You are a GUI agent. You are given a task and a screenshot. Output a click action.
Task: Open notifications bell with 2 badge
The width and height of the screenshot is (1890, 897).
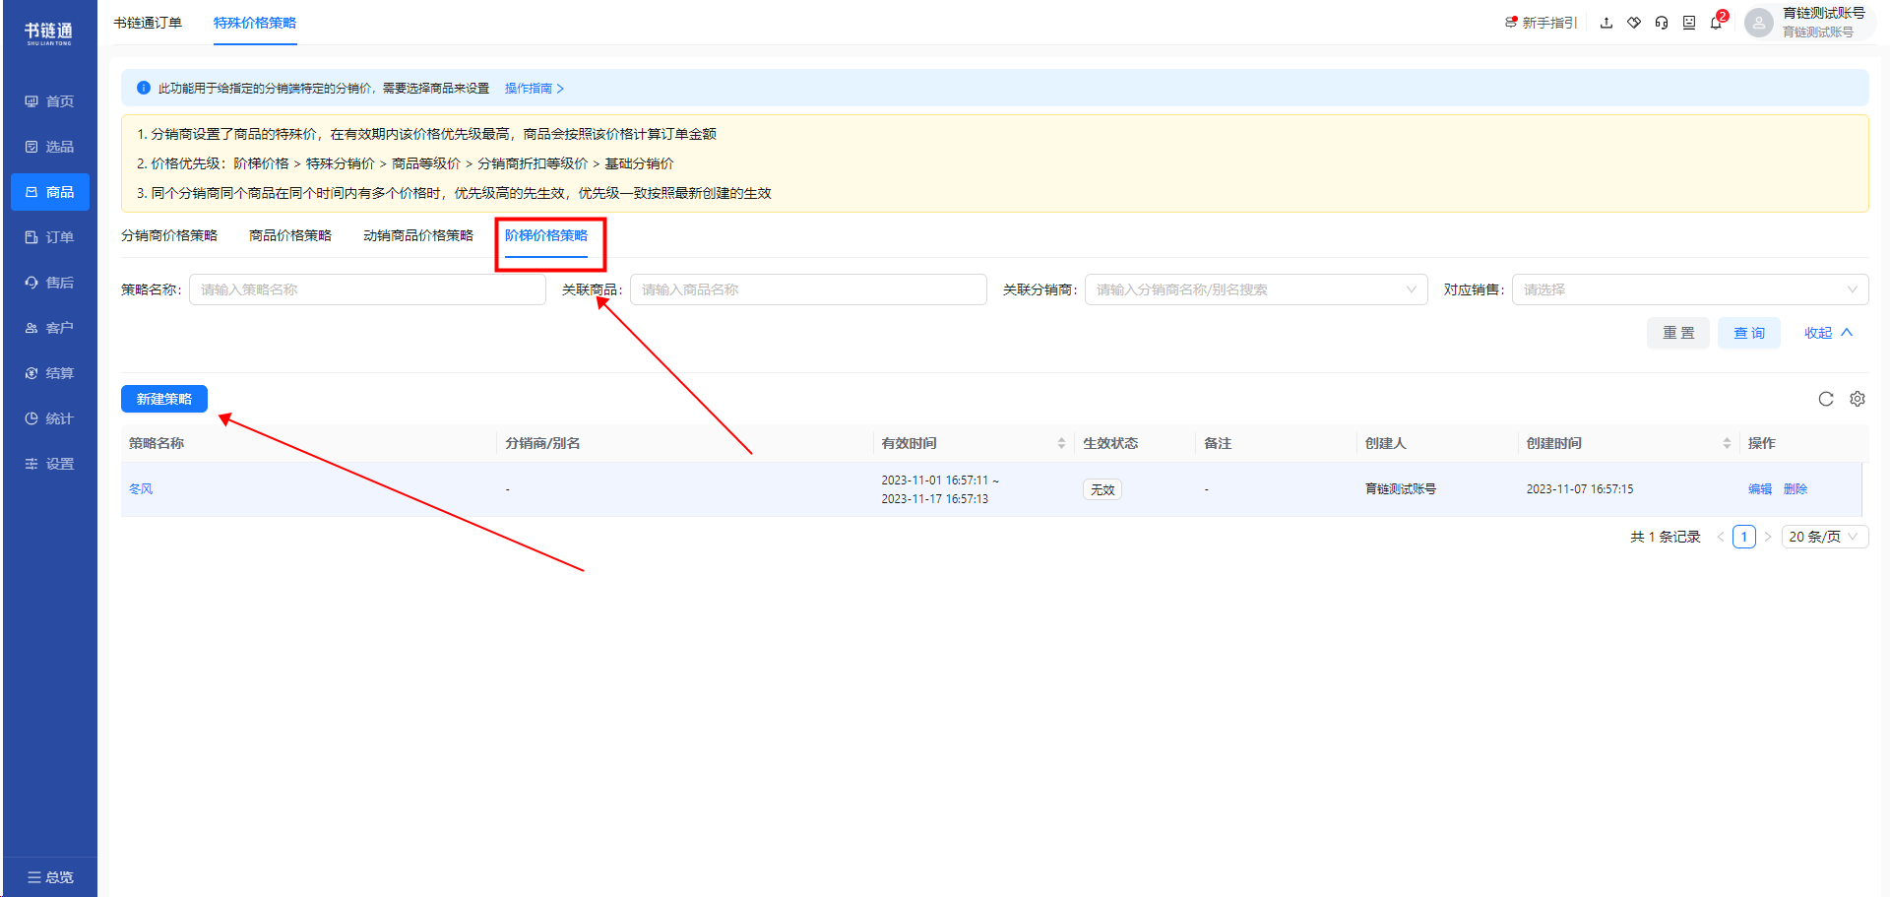click(1718, 21)
